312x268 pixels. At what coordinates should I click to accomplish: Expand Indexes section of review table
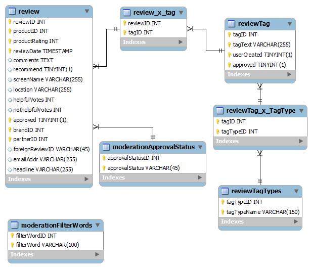86,179
